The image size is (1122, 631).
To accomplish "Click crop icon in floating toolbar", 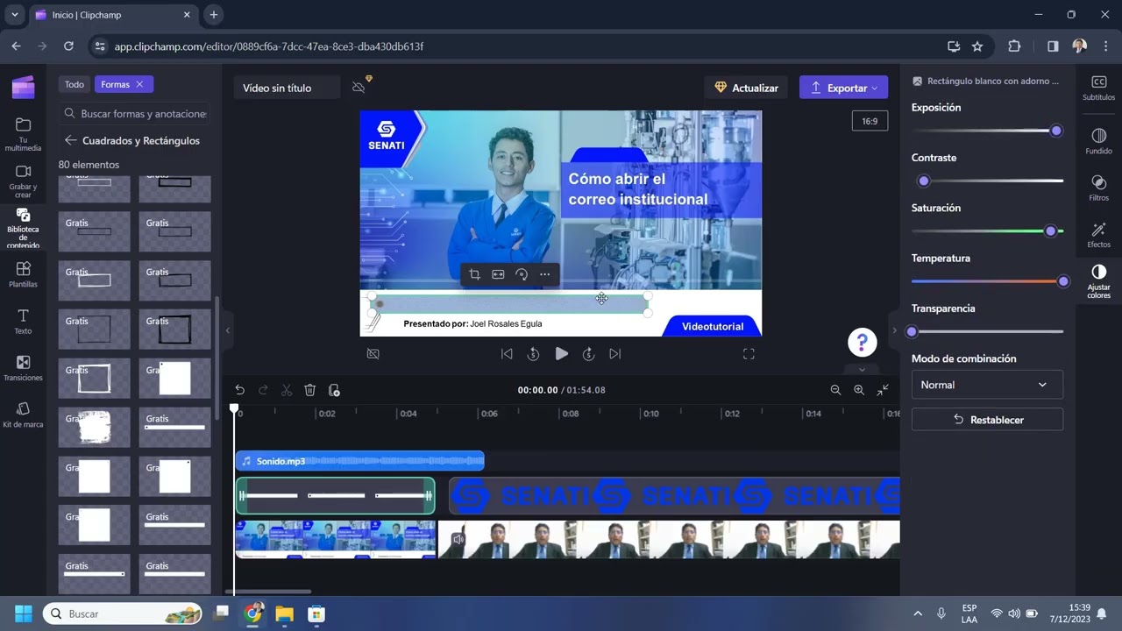I will click(x=474, y=274).
